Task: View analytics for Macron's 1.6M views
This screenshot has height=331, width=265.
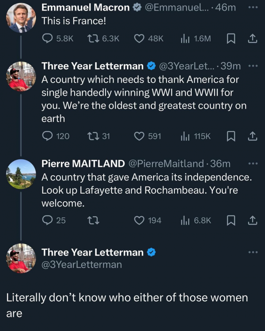Action: tap(185, 38)
